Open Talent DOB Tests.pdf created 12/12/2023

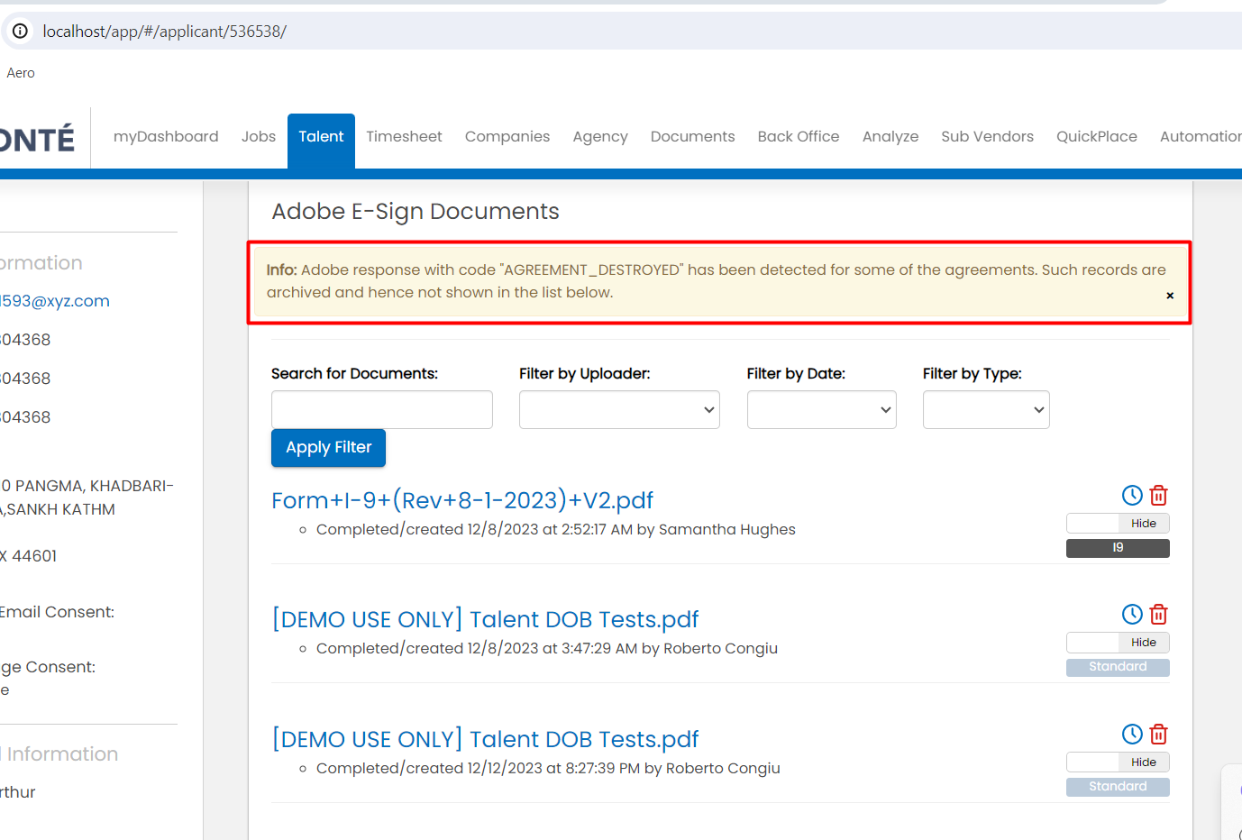pos(485,739)
